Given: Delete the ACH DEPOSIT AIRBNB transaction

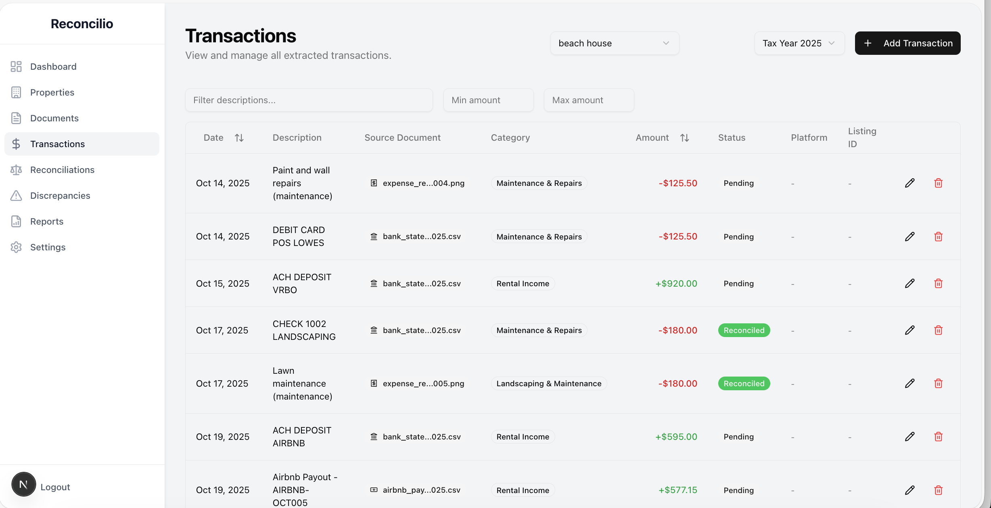Looking at the screenshot, I should [x=938, y=437].
